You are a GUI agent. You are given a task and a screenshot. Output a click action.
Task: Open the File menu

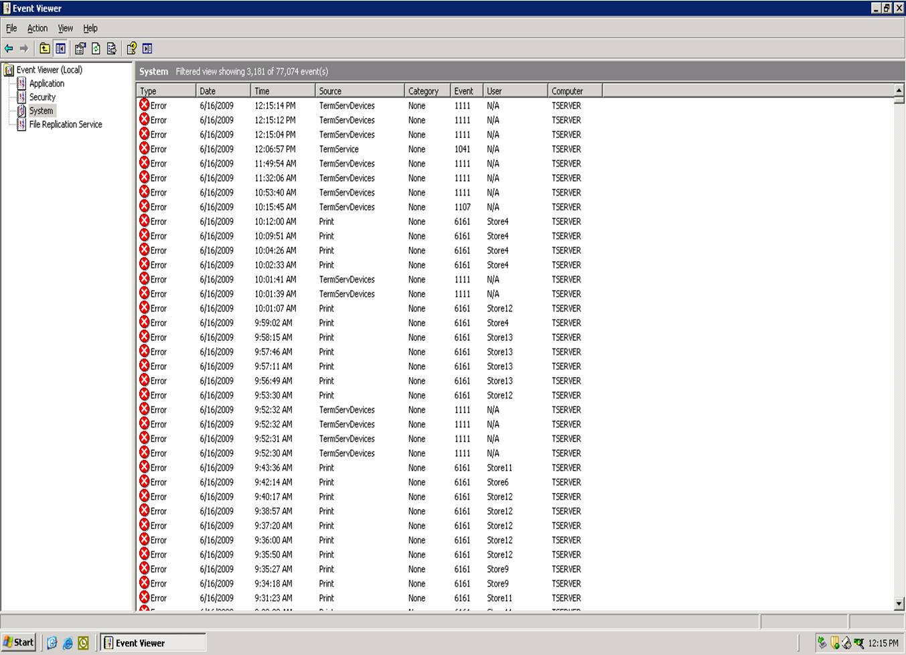[11, 28]
